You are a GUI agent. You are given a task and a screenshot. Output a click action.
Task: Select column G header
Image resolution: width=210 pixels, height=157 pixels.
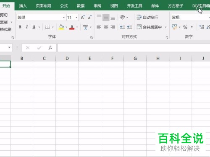[x=135, y=58]
